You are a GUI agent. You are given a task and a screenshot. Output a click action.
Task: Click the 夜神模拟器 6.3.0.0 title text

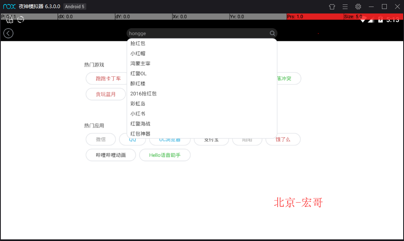click(x=39, y=7)
